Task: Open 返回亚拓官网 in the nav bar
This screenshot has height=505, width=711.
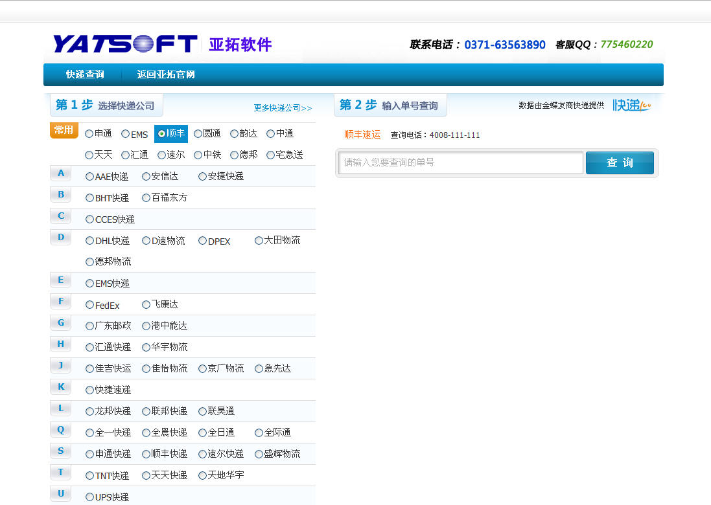Action: point(166,74)
